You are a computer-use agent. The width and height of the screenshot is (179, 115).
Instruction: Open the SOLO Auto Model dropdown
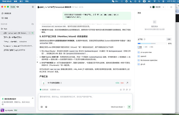click(118, 107)
